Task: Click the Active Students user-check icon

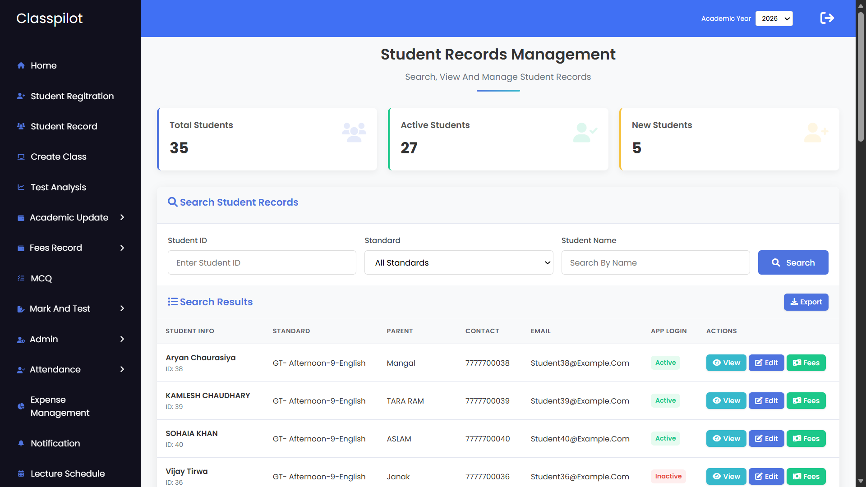Action: click(585, 133)
